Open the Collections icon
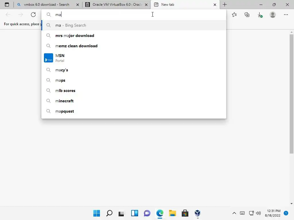Screen dimensions: 294x220 tap(247, 15)
